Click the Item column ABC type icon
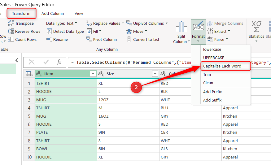 (39, 74)
